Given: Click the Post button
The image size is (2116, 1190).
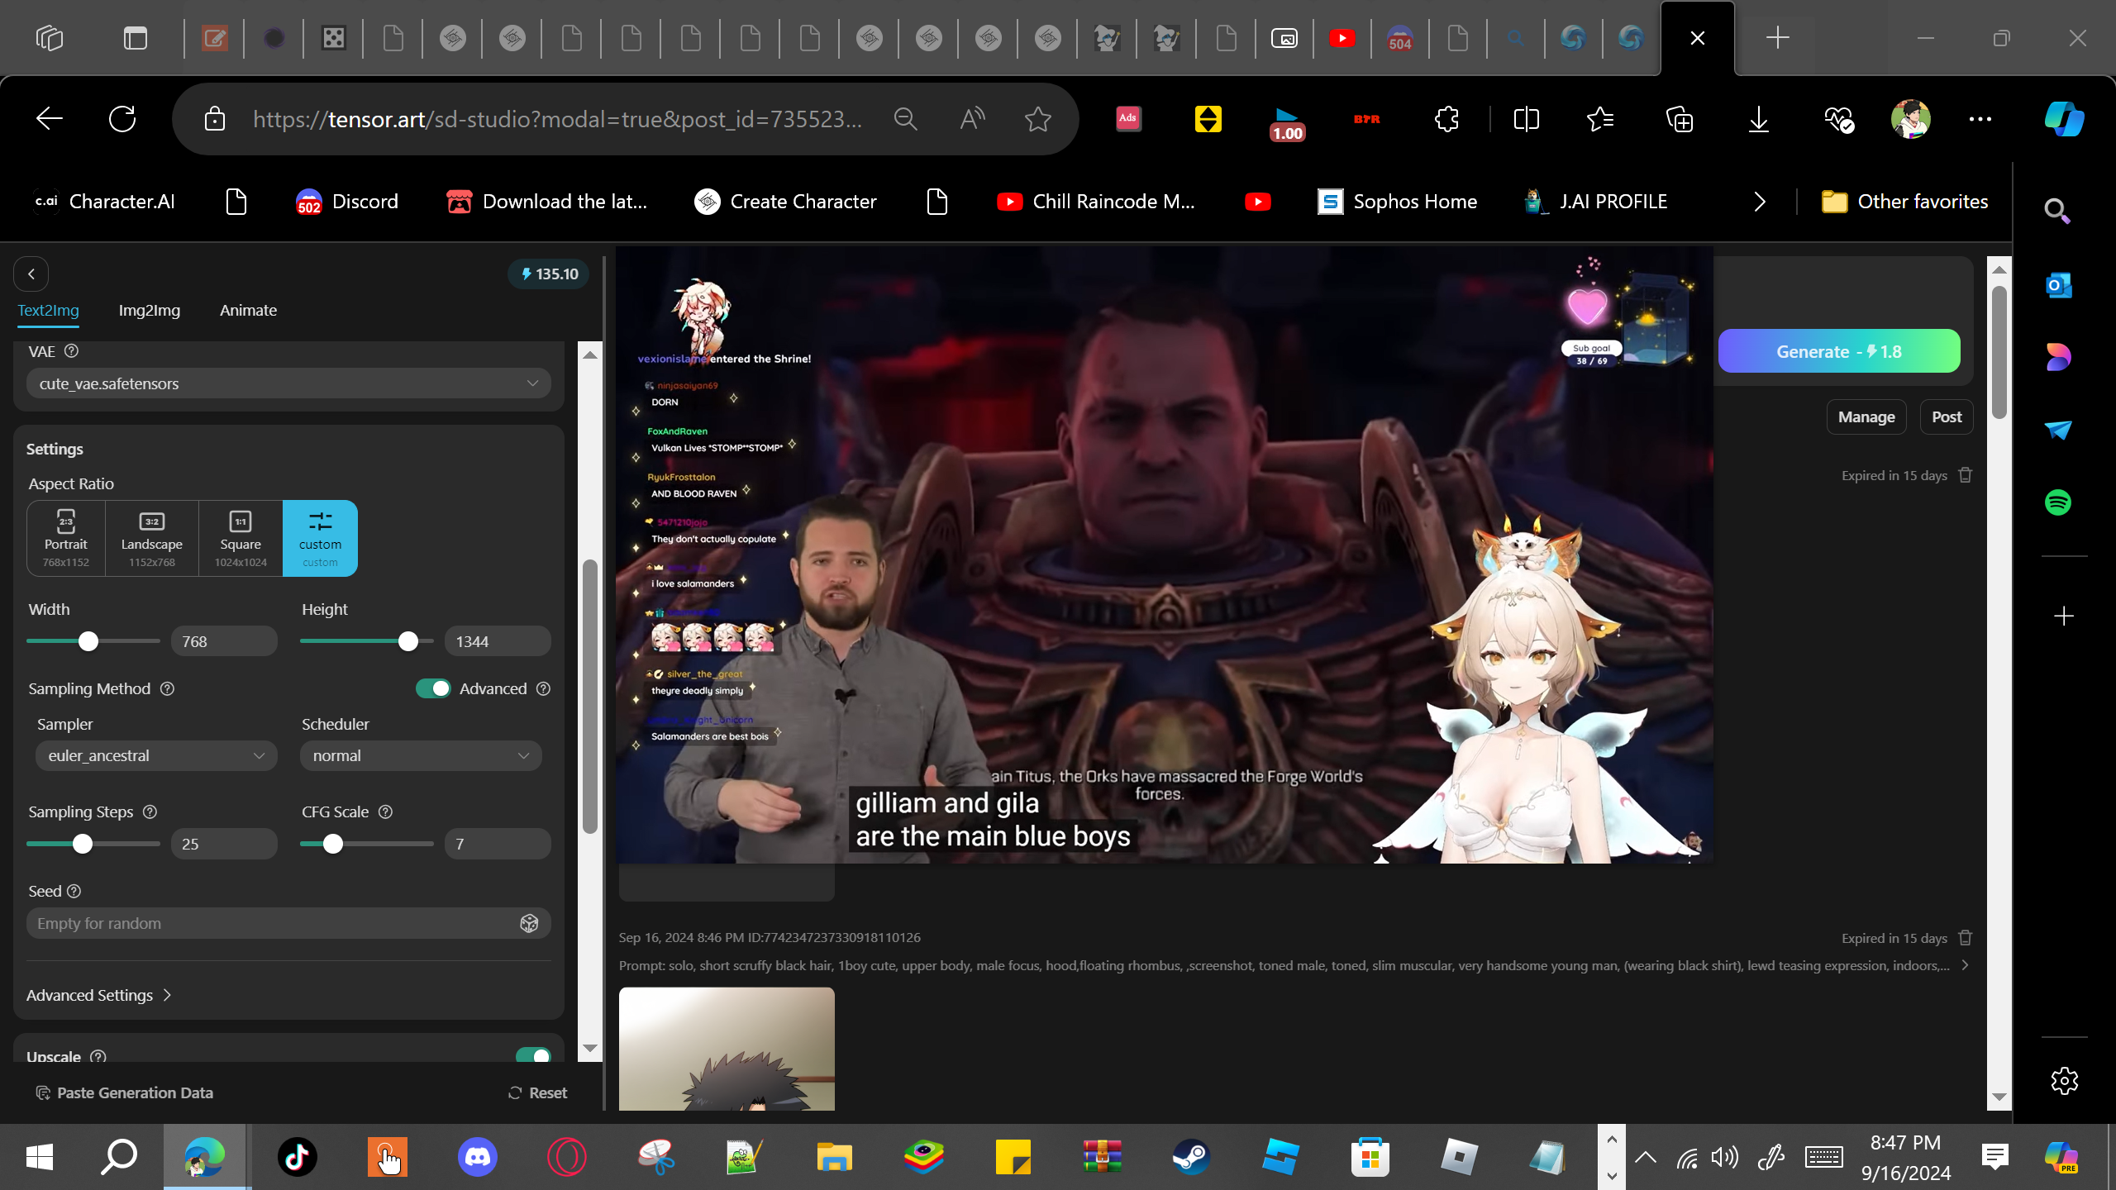Looking at the screenshot, I should pos(1947,417).
